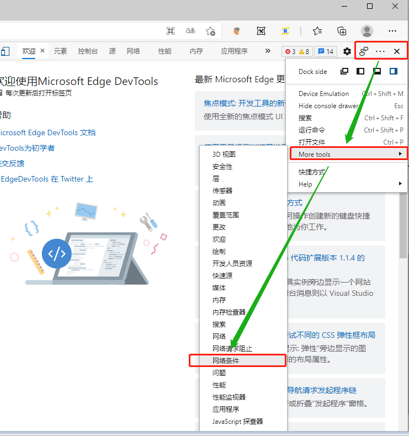Switch to the 应用程序 tab
This screenshot has height=436, width=409.
pyautogui.click(x=234, y=51)
